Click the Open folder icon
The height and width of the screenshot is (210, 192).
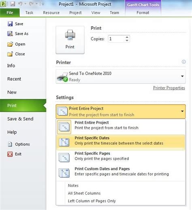(x=10, y=44)
